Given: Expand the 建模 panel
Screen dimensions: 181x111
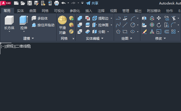Looking at the screenshot, I should coord(29,38).
